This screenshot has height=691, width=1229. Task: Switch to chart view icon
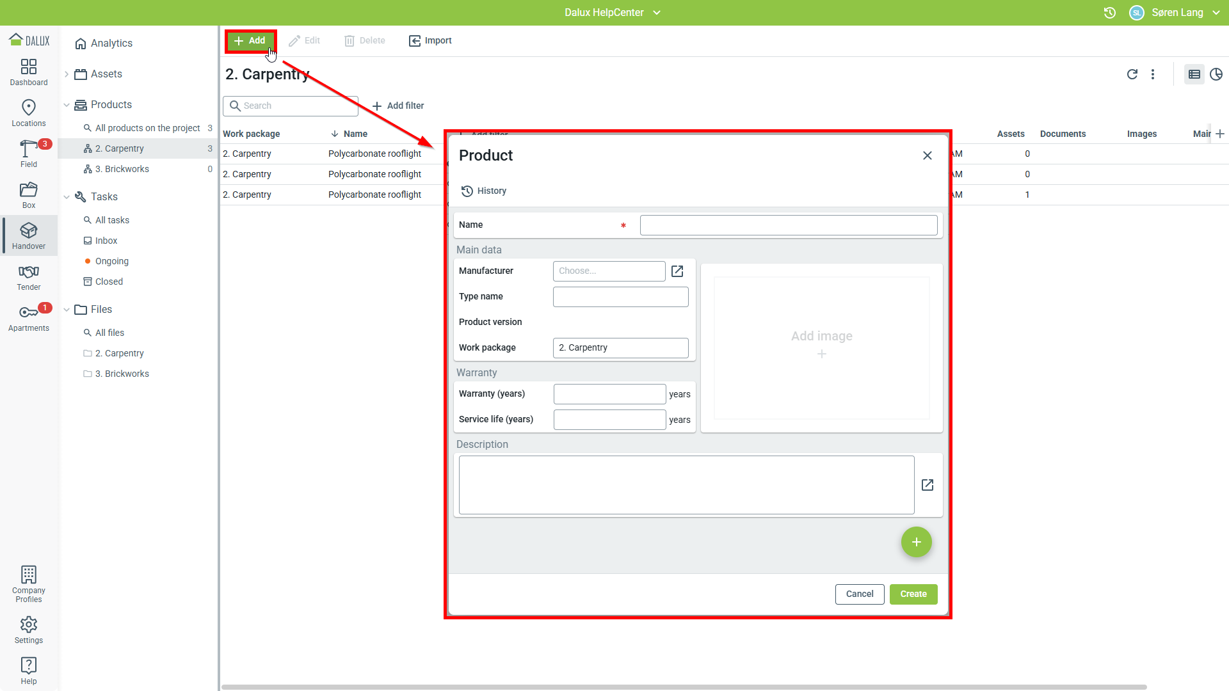1216,74
